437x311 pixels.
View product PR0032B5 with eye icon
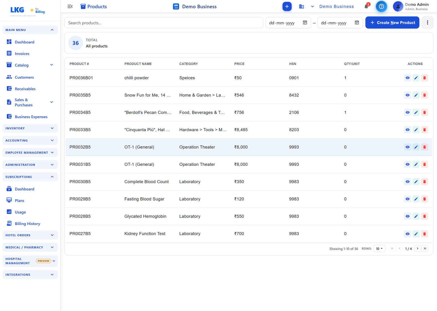point(408,147)
